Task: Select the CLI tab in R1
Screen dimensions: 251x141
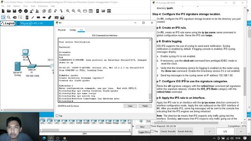Action: [81, 30]
